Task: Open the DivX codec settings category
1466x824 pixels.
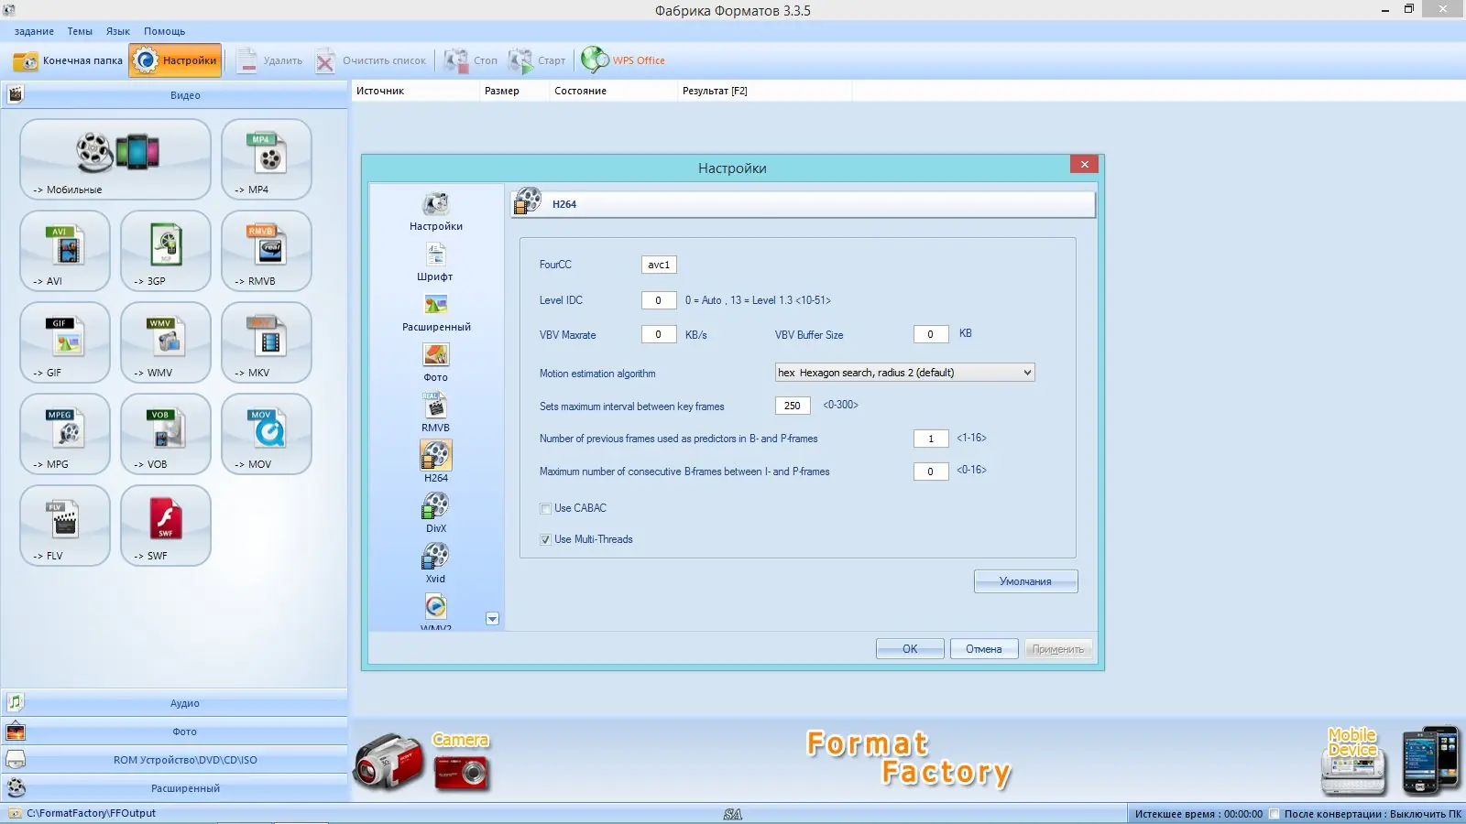Action: [436, 514]
